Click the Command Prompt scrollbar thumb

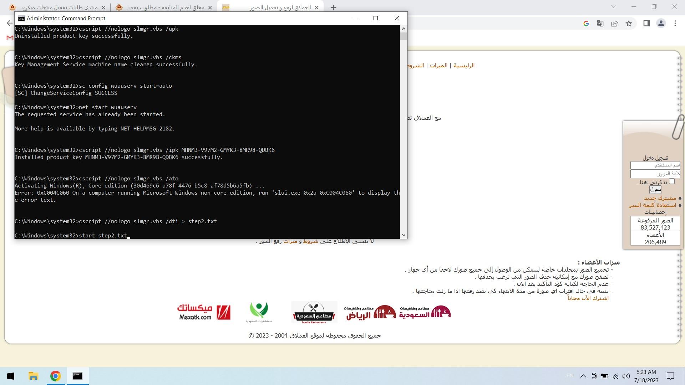click(x=404, y=36)
